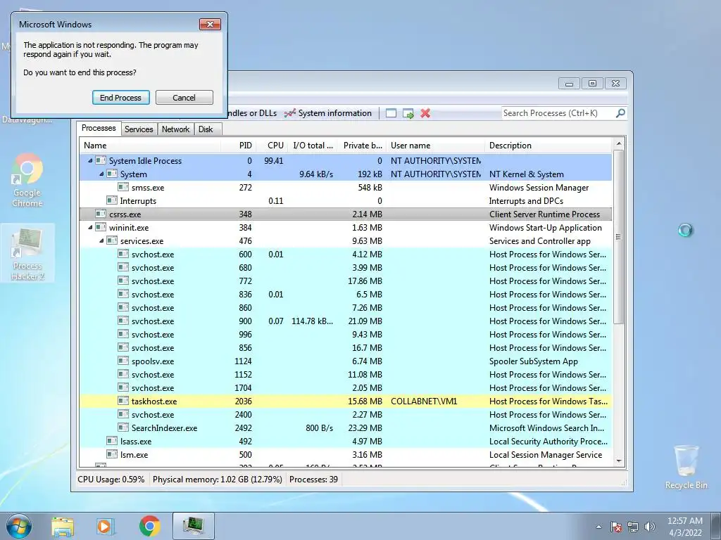Click the find window and thread icon
Screen dimensions: 721x540
click(x=408, y=113)
